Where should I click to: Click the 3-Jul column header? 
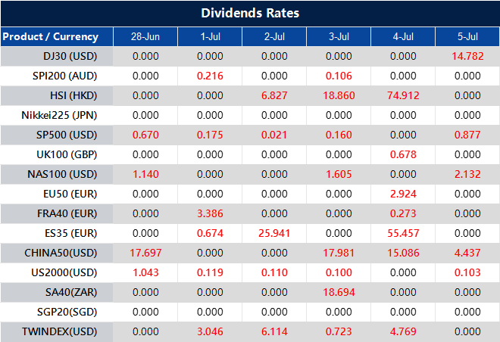[339, 36]
